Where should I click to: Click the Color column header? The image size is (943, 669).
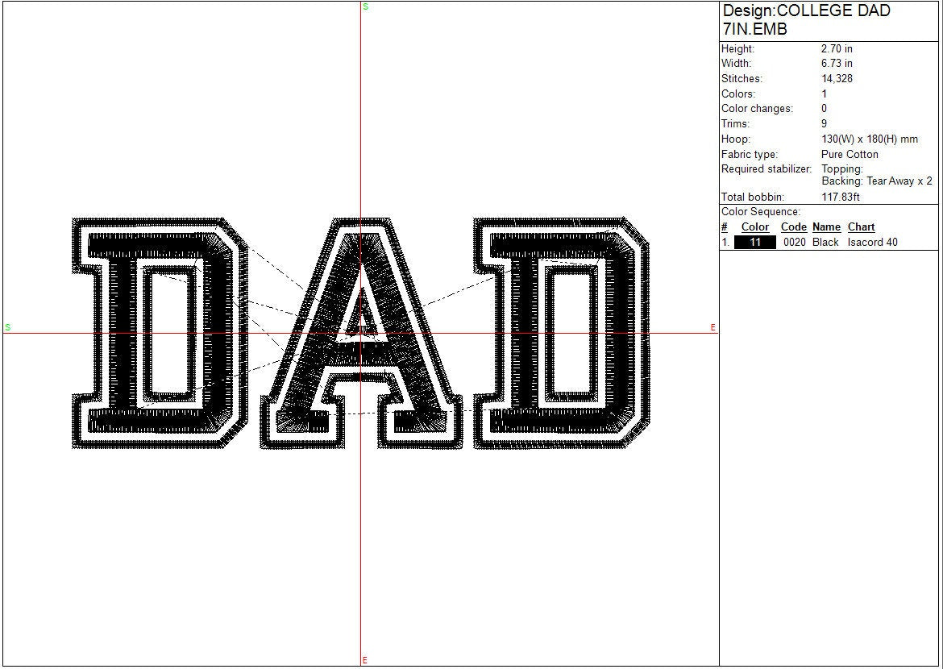(x=754, y=227)
